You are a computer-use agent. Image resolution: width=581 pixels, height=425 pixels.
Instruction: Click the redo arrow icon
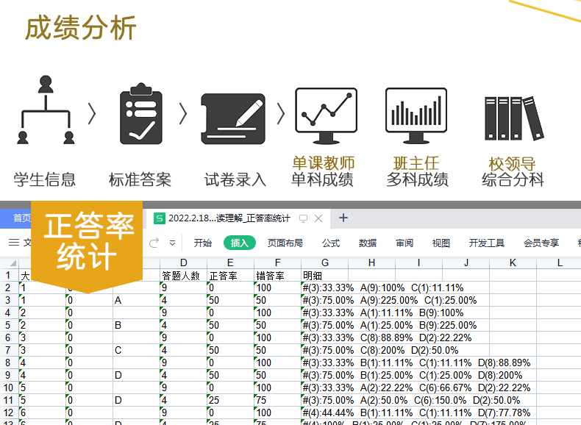pyautogui.click(x=154, y=243)
